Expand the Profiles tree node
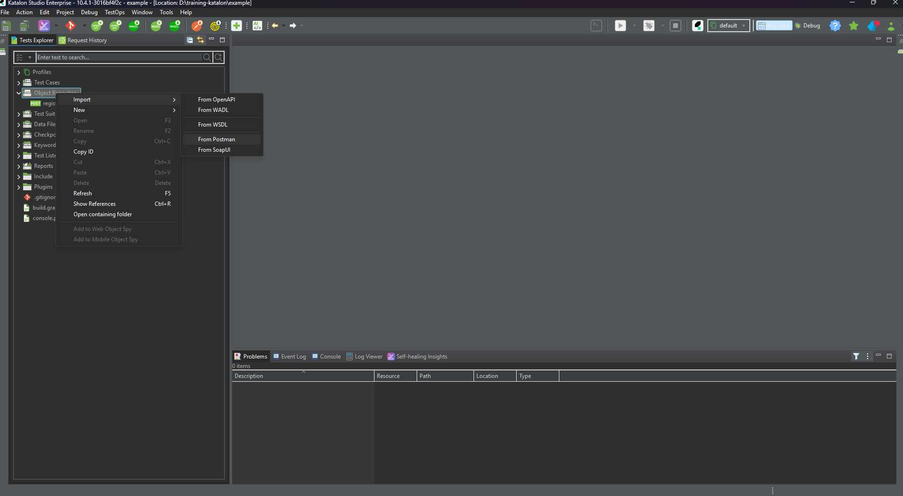This screenshot has width=903, height=496. point(18,72)
